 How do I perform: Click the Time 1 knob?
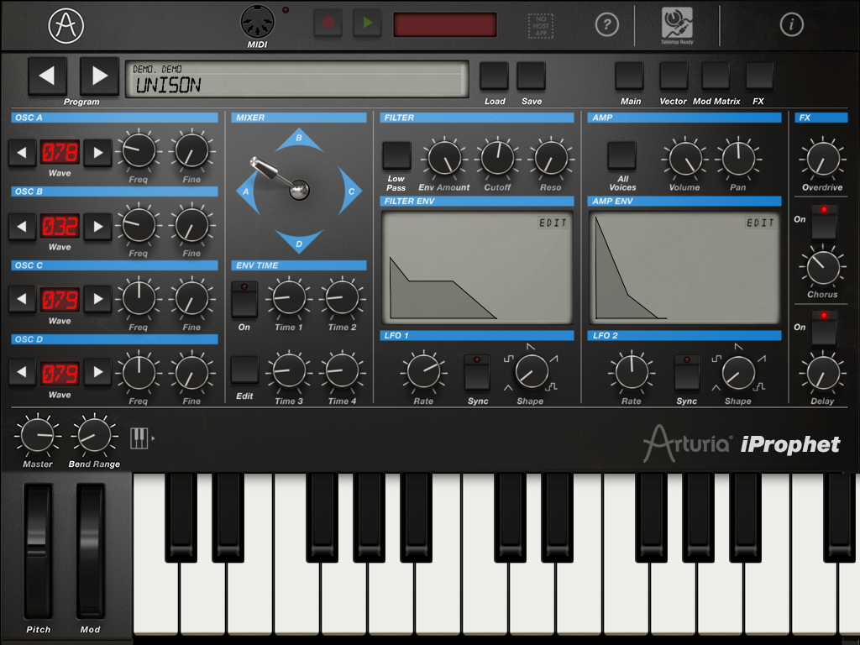coord(289,297)
